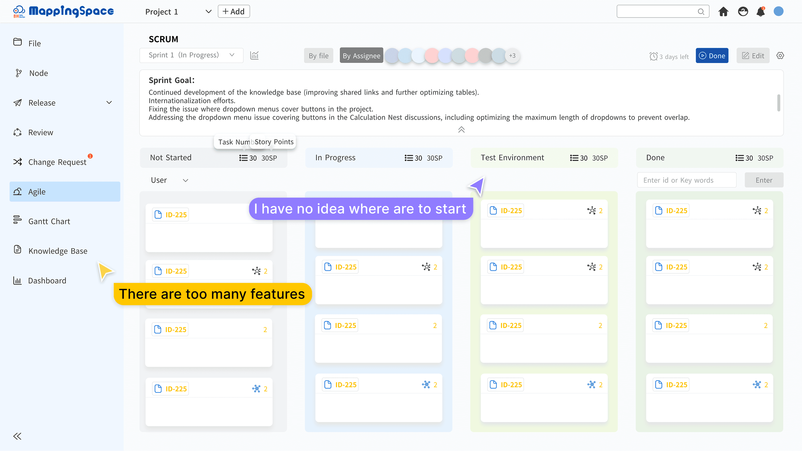
Task: Select By Assignee grouping
Action: (361, 56)
